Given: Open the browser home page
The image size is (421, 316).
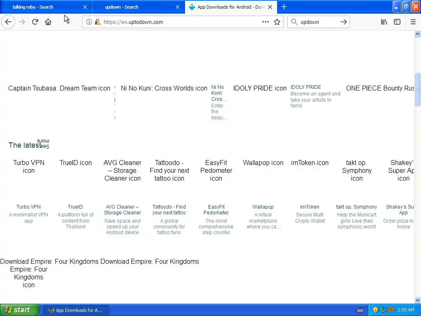Looking at the screenshot, I should [x=48, y=22].
